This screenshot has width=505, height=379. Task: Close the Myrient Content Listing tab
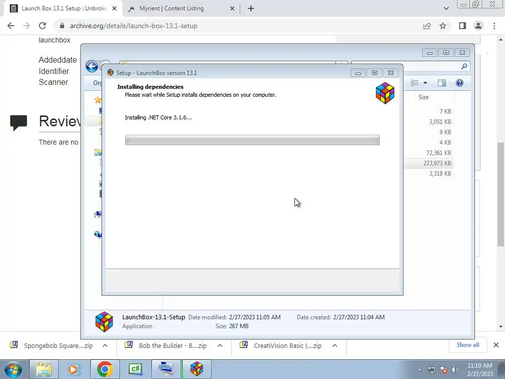click(232, 9)
